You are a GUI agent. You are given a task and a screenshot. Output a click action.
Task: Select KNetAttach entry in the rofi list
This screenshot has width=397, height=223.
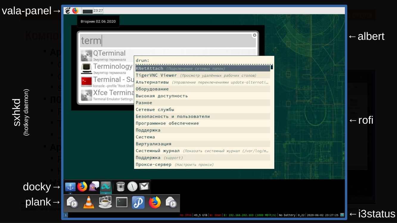click(x=179, y=68)
